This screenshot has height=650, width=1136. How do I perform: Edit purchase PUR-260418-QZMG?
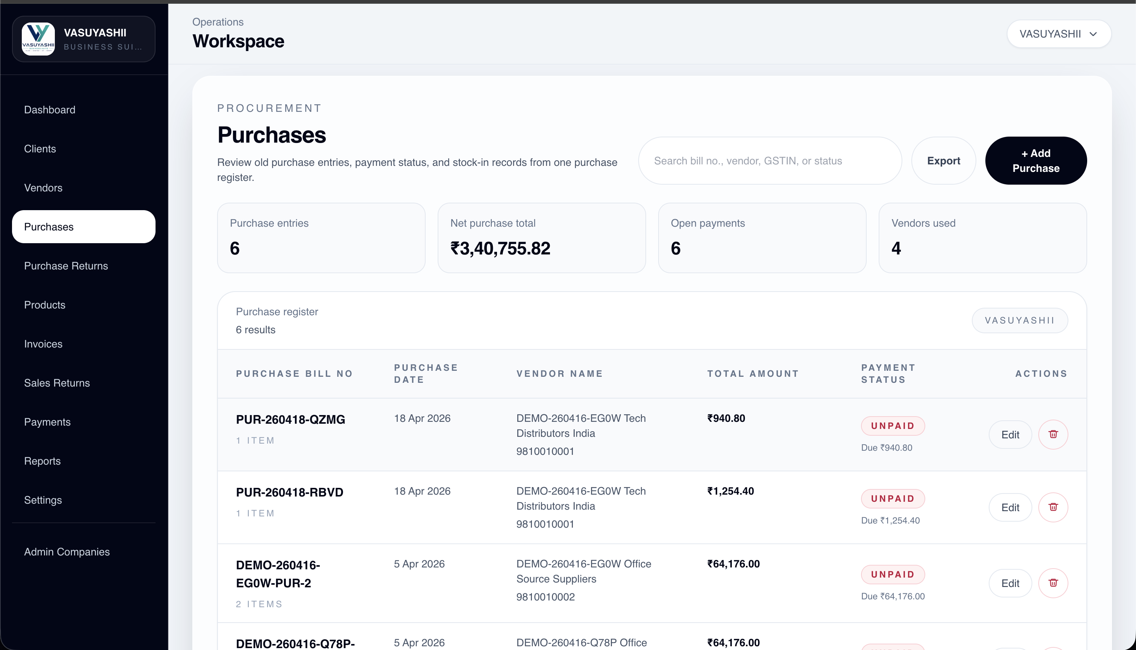point(1010,435)
